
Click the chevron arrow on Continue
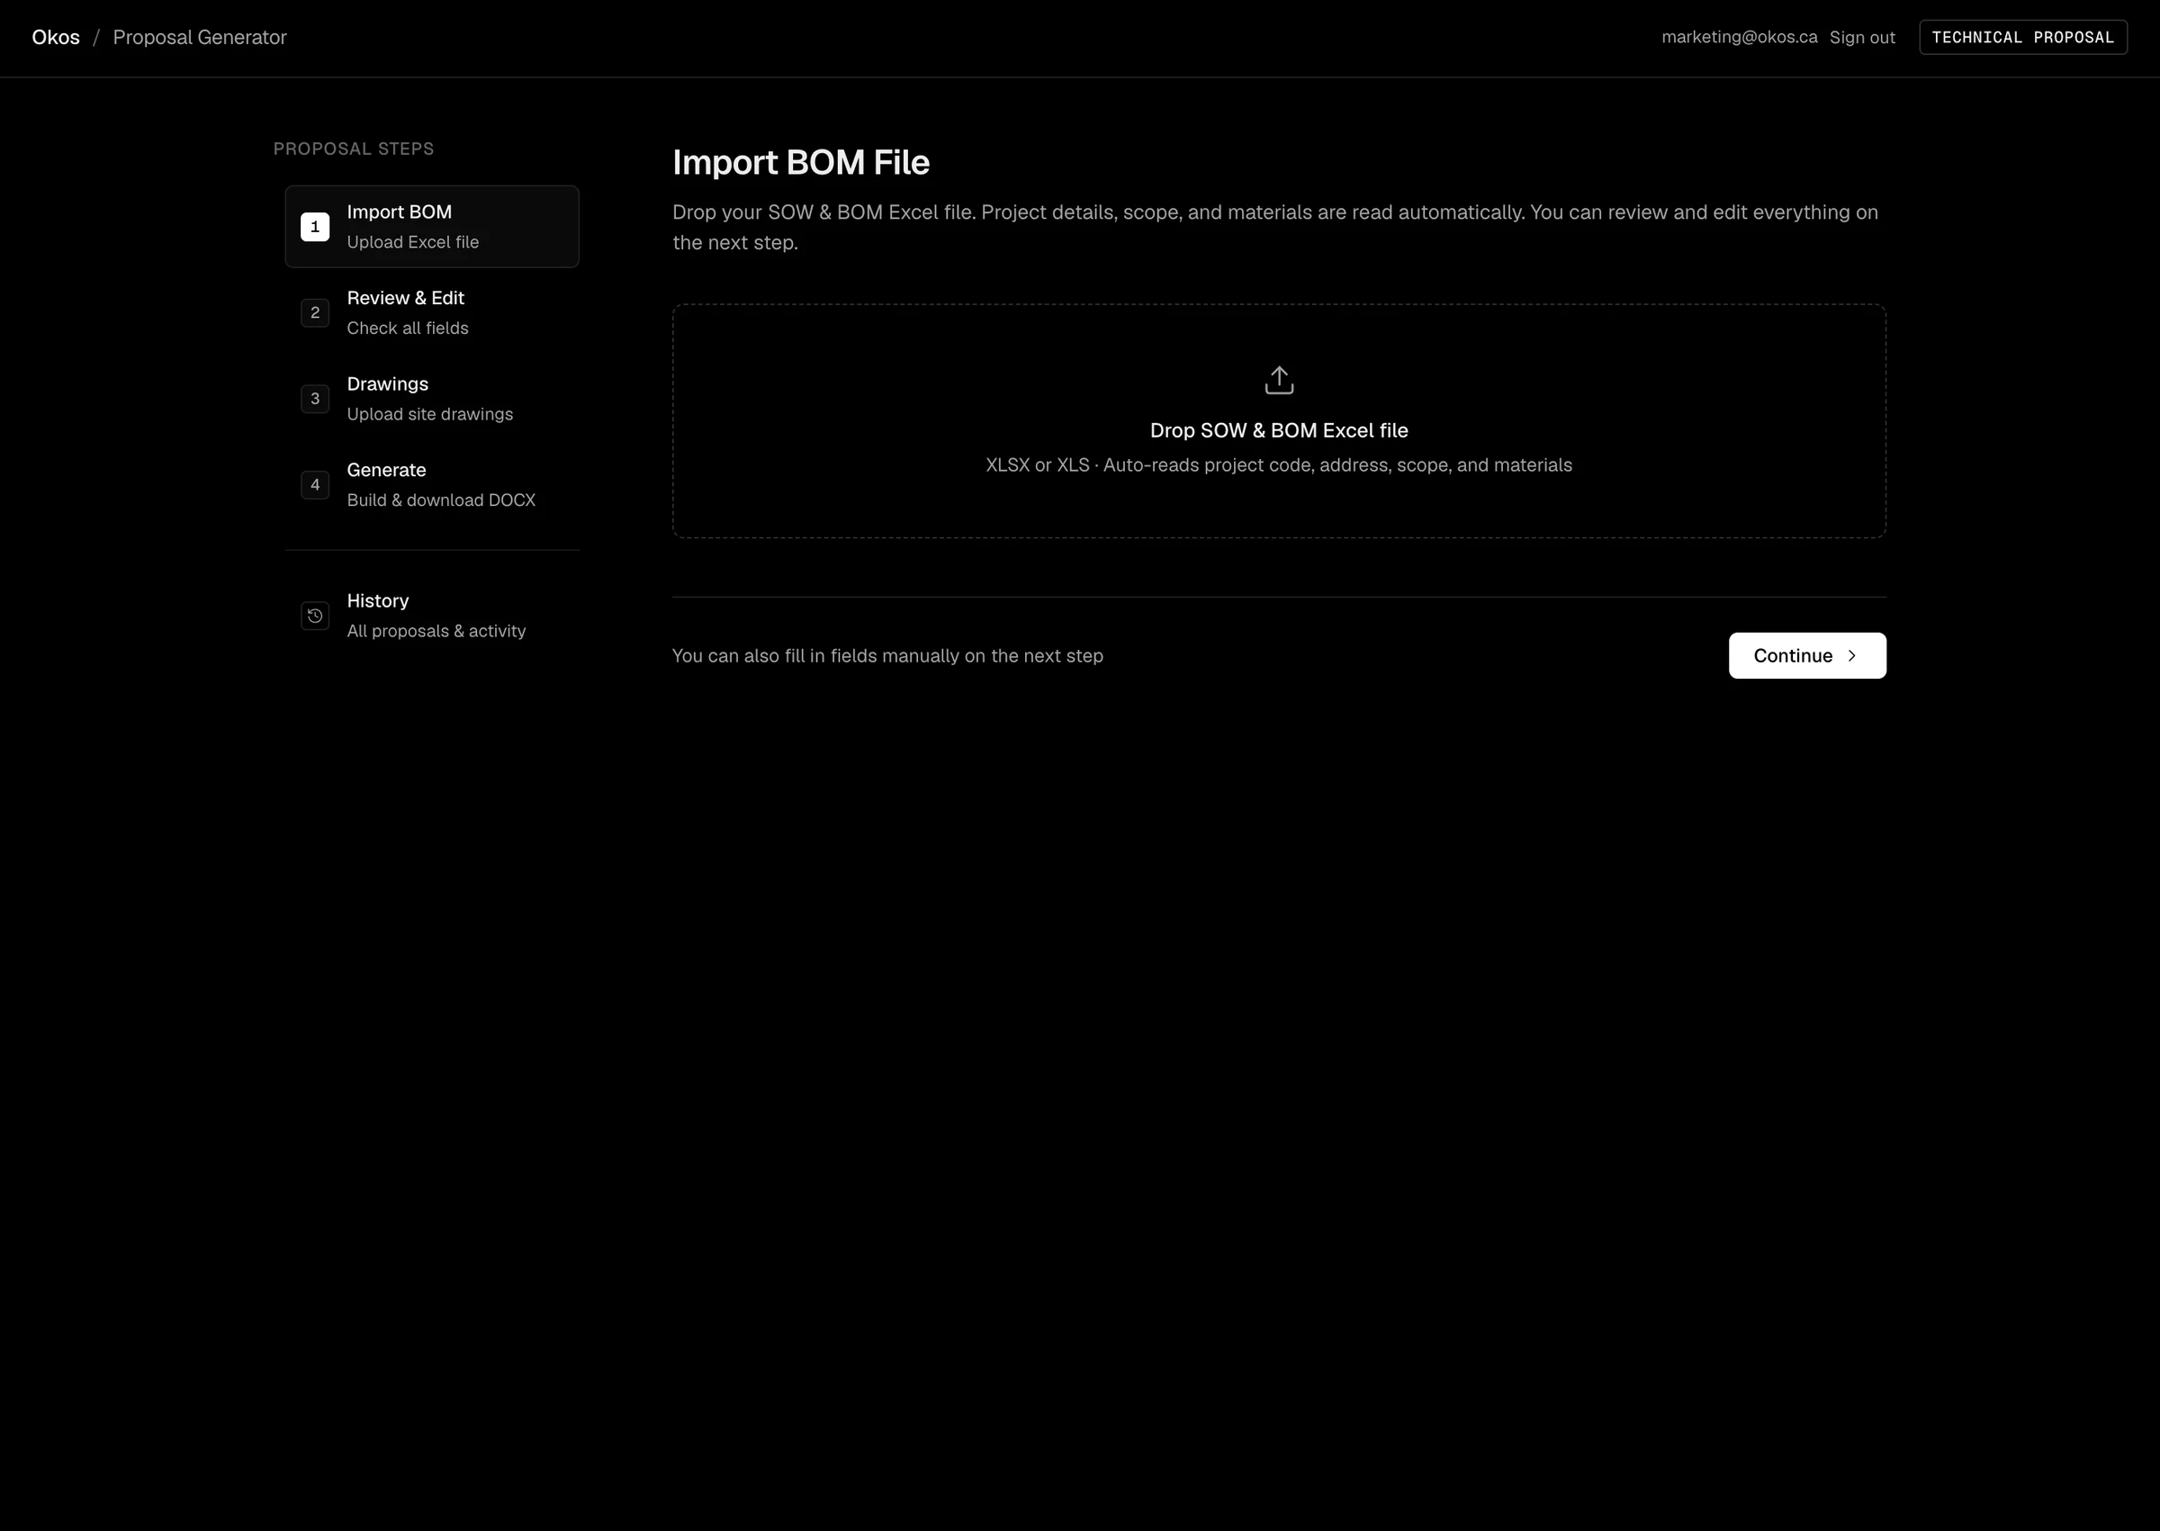(x=1852, y=656)
